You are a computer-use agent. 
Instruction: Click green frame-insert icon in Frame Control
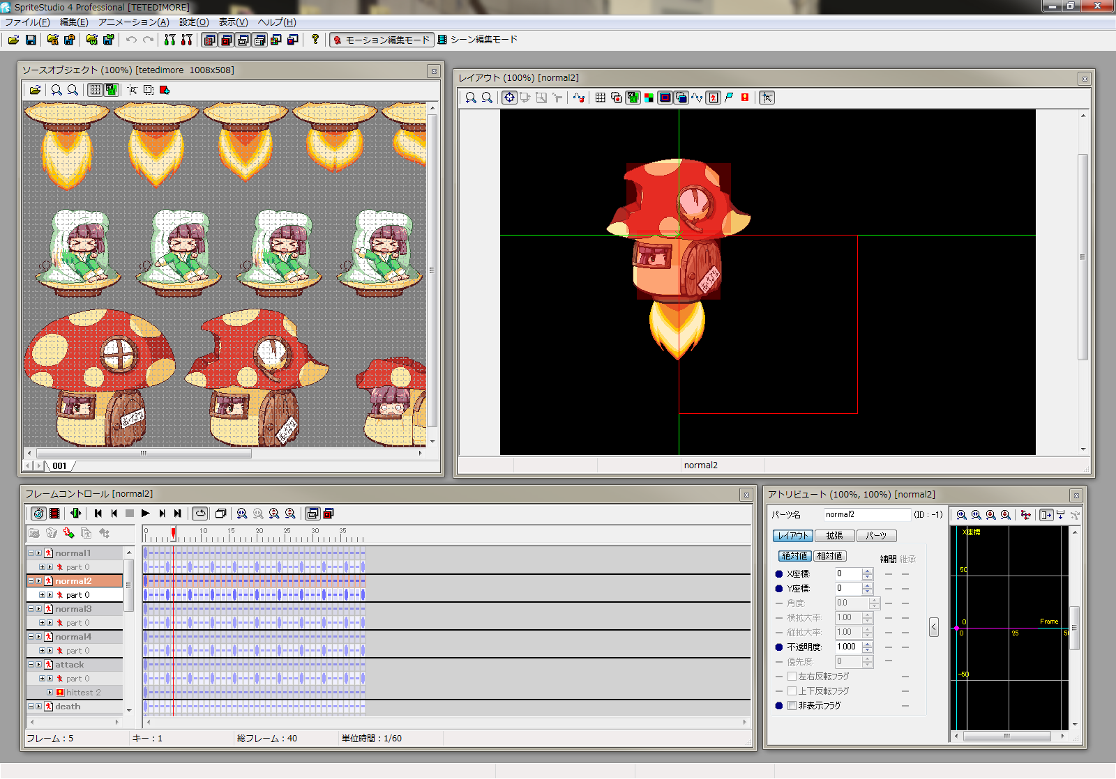coord(75,514)
